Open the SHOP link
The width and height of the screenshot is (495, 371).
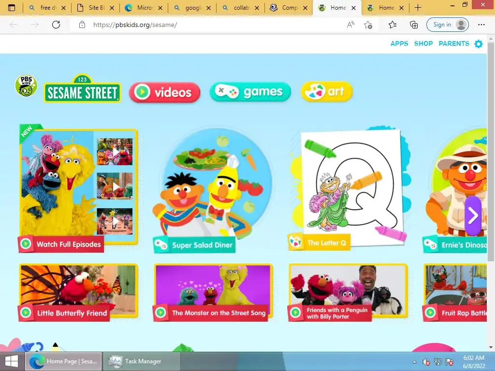(423, 43)
